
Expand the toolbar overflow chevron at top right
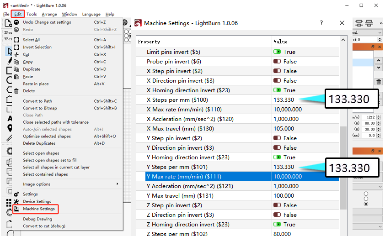381,23
